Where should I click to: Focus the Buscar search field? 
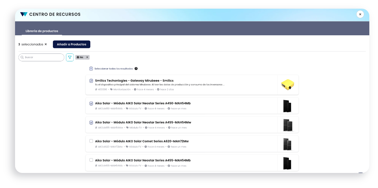[41, 57]
